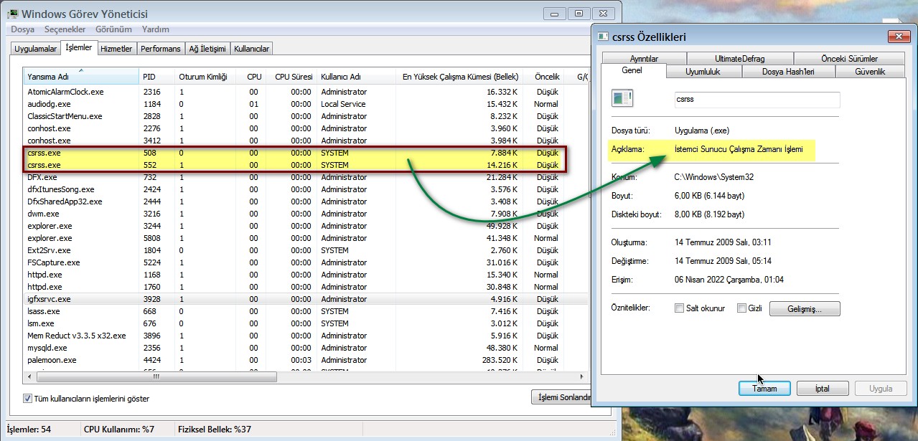
Task: Open the Dosya Hash'leri tab
Action: click(x=787, y=72)
